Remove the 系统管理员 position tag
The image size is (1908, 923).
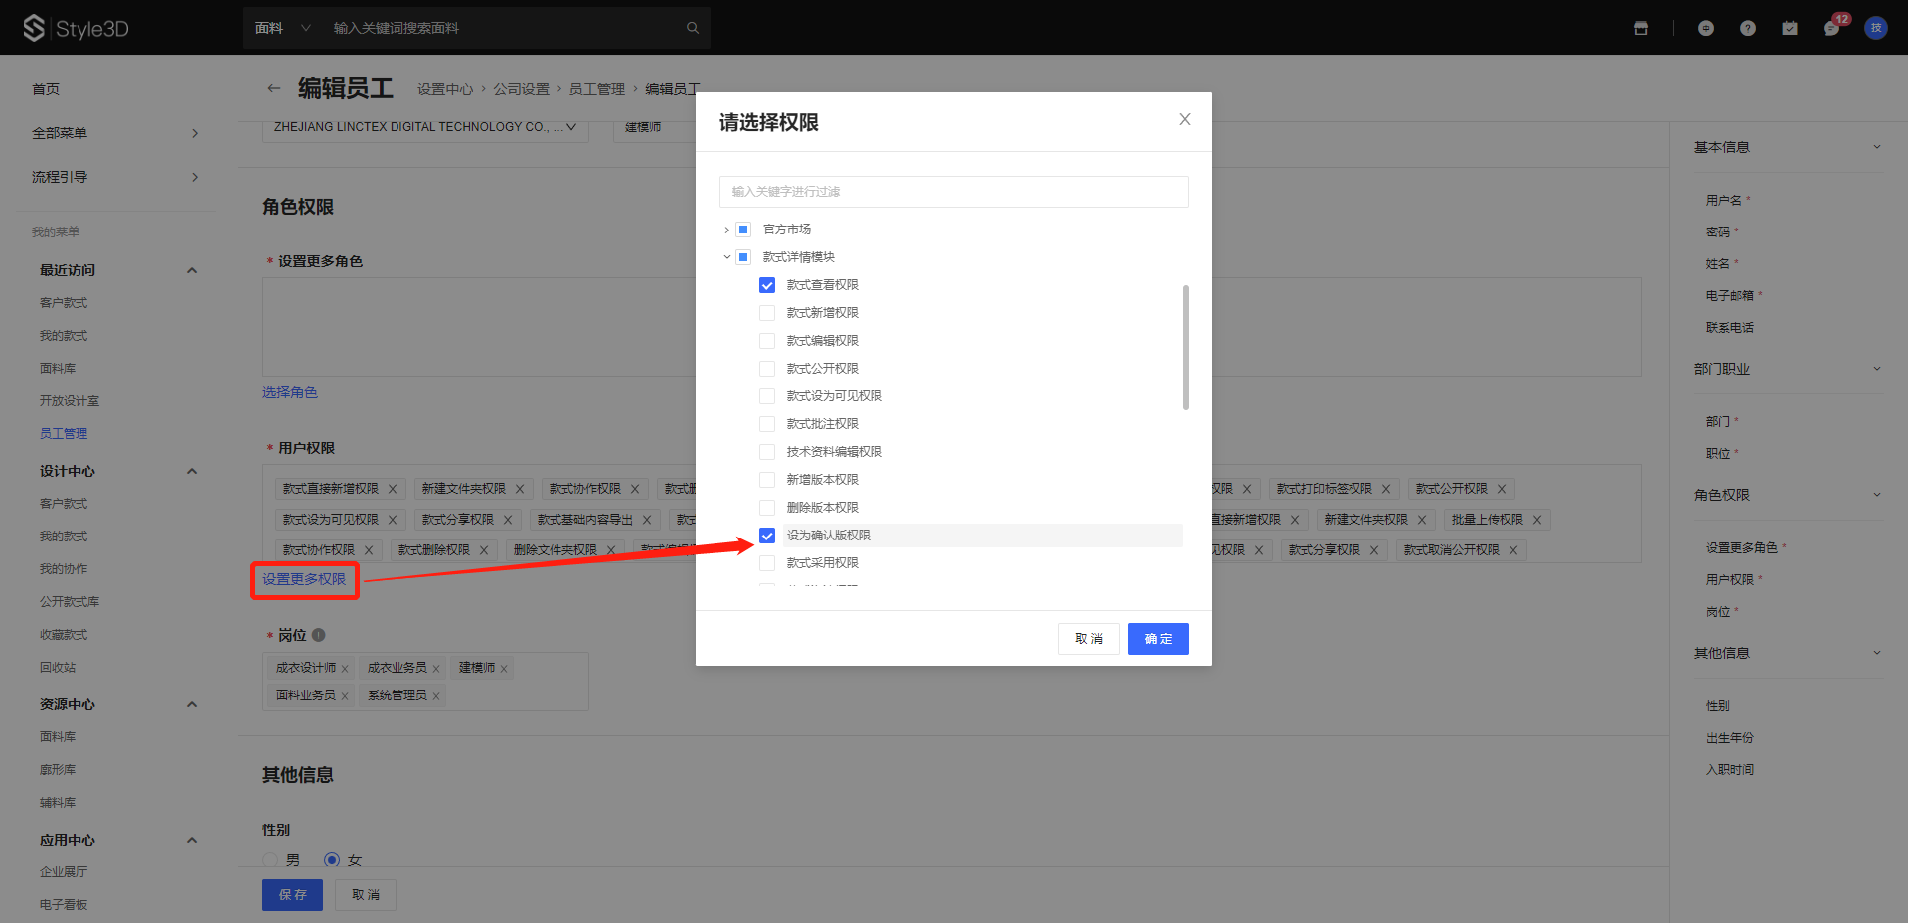click(x=436, y=696)
